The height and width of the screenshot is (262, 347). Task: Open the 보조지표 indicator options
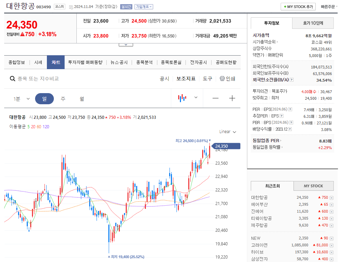tap(186, 79)
